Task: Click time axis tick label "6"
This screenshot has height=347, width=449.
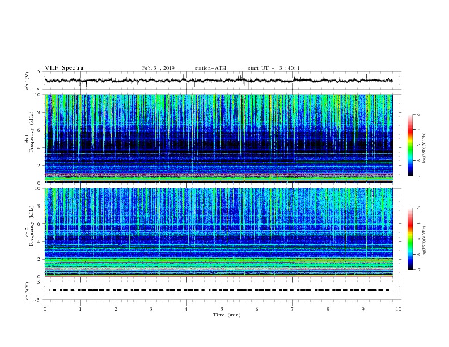Action: [257, 309]
